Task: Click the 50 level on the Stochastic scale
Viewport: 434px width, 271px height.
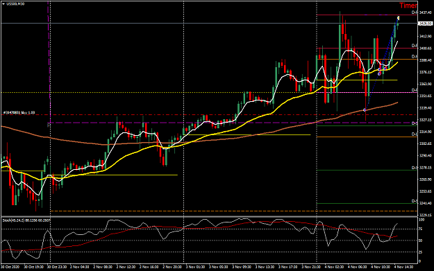Action: [421, 241]
